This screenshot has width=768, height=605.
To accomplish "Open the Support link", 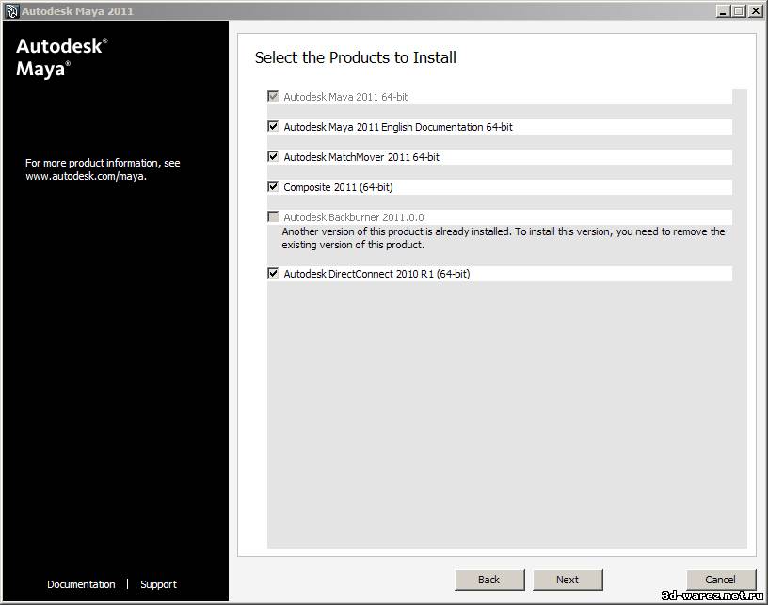I will [x=159, y=584].
